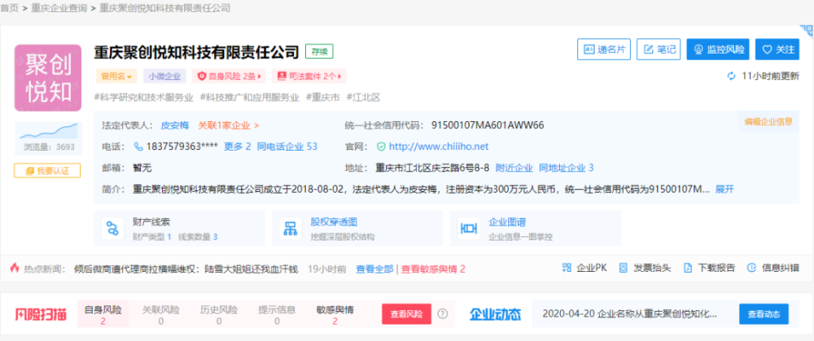Select the 历史风险 0 tab
This screenshot has height=341, width=814.
pyautogui.click(x=218, y=314)
